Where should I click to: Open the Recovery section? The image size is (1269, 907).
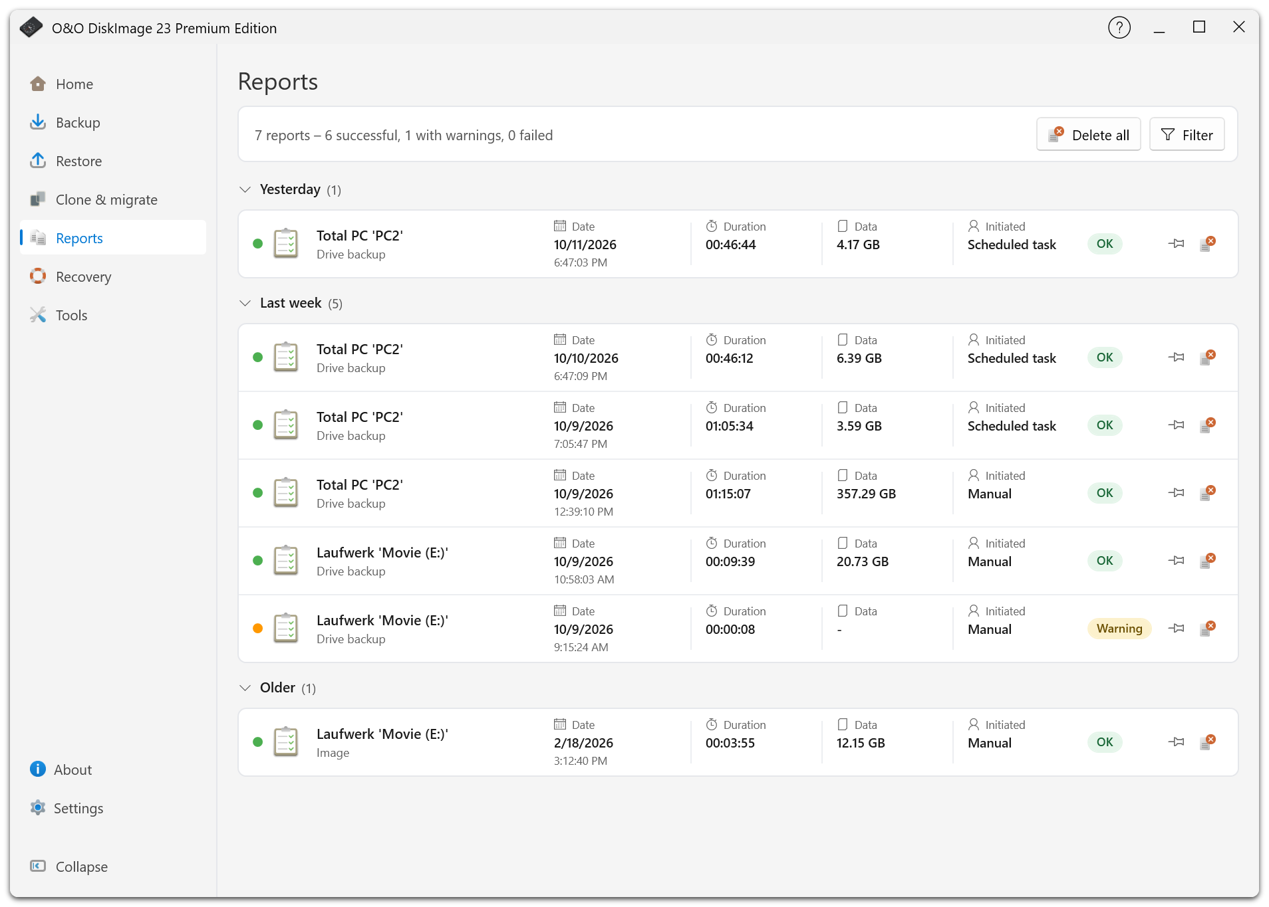(113, 277)
